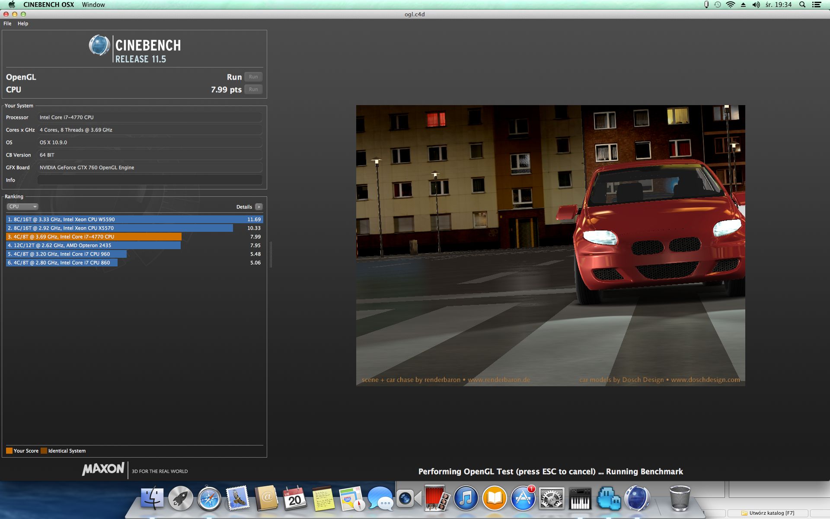Select ranking row Intel Xeon CPU X5570
Viewport: 830px width, 519px height.
point(134,228)
